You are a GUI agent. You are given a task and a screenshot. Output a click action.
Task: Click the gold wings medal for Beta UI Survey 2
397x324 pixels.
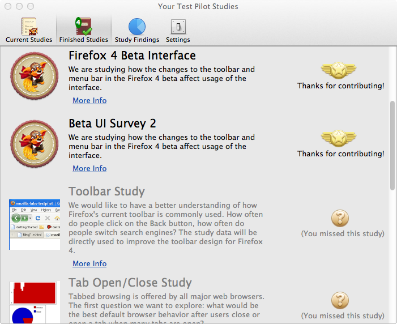(x=339, y=138)
